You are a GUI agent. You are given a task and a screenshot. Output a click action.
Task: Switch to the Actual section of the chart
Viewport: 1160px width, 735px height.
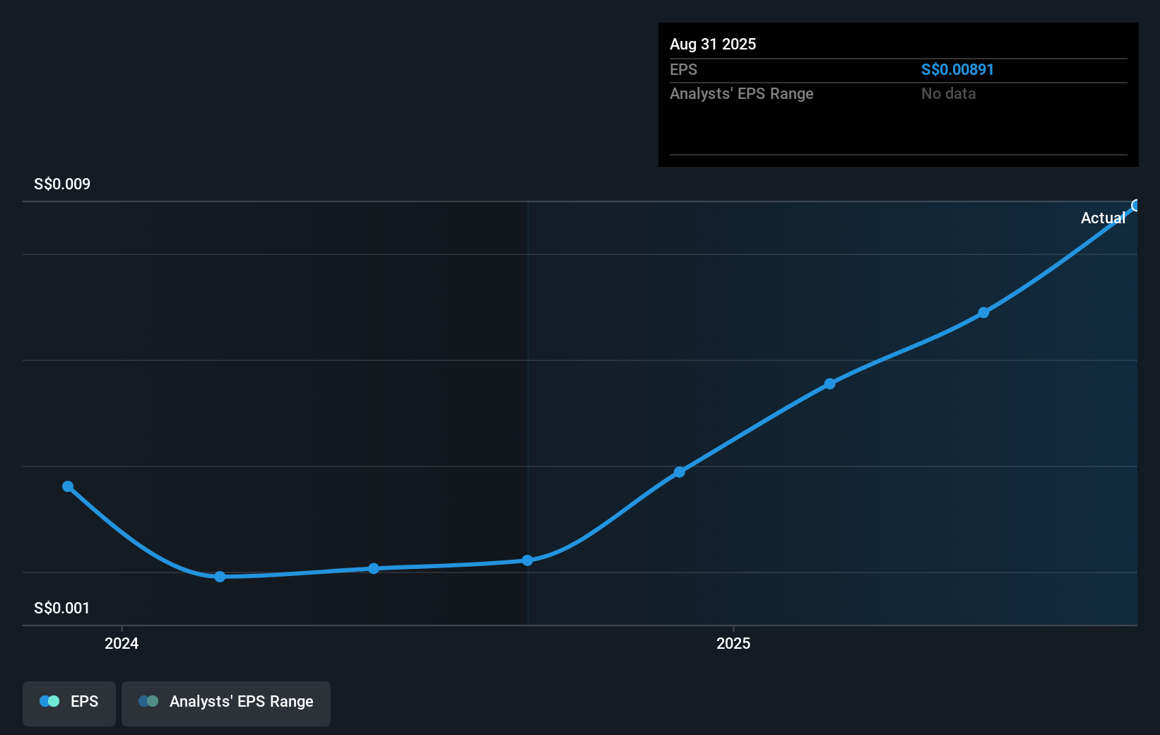click(x=1103, y=218)
